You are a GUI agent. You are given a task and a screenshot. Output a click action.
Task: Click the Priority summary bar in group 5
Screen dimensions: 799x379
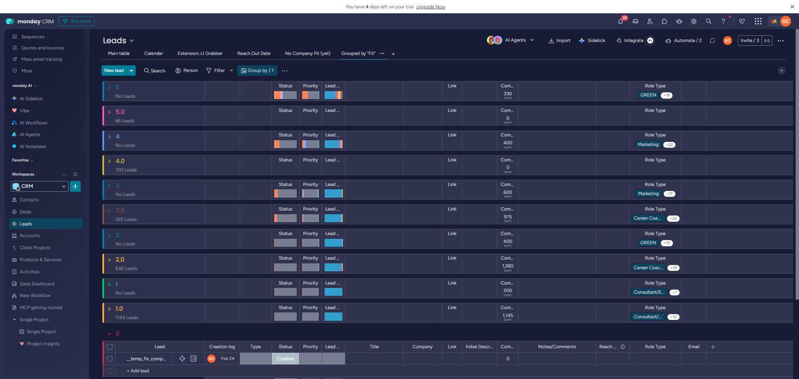310,95
